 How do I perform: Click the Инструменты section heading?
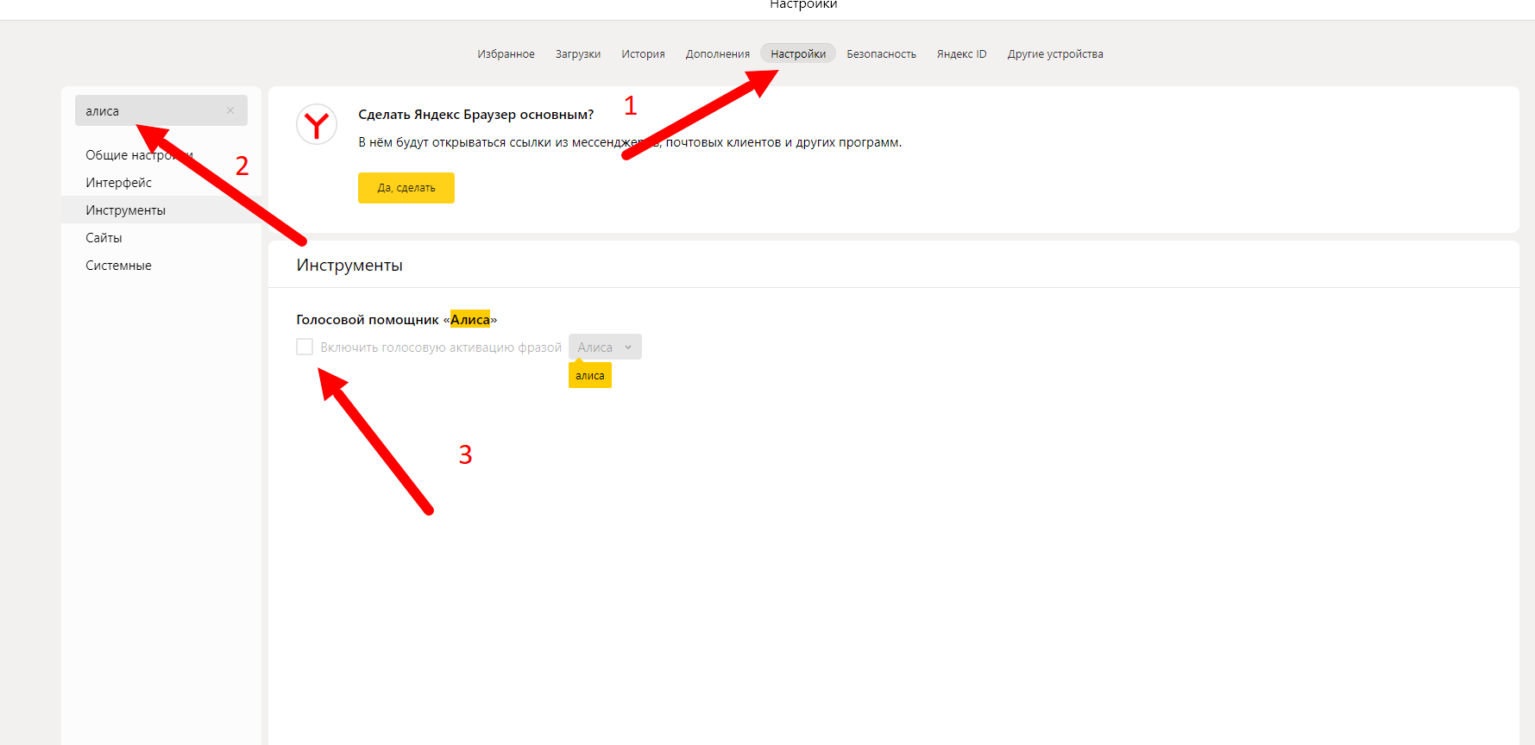click(349, 266)
